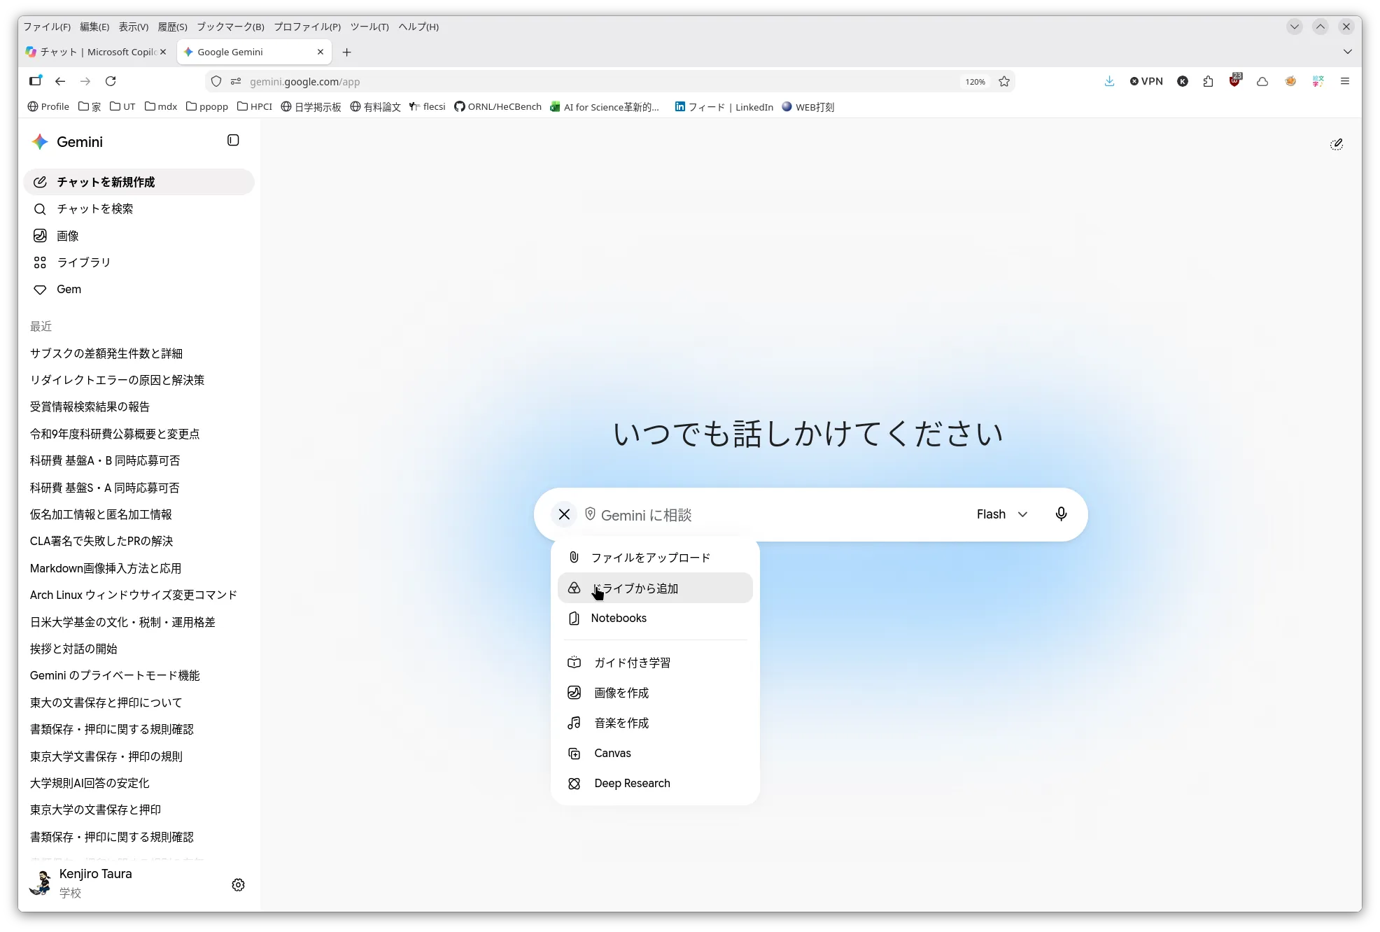The width and height of the screenshot is (1380, 932).
Task: Open チャットを検索 search
Action: pos(139,209)
